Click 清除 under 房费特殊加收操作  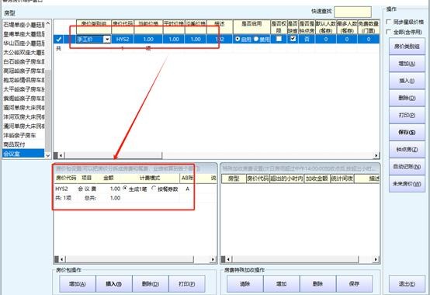pos(245,284)
